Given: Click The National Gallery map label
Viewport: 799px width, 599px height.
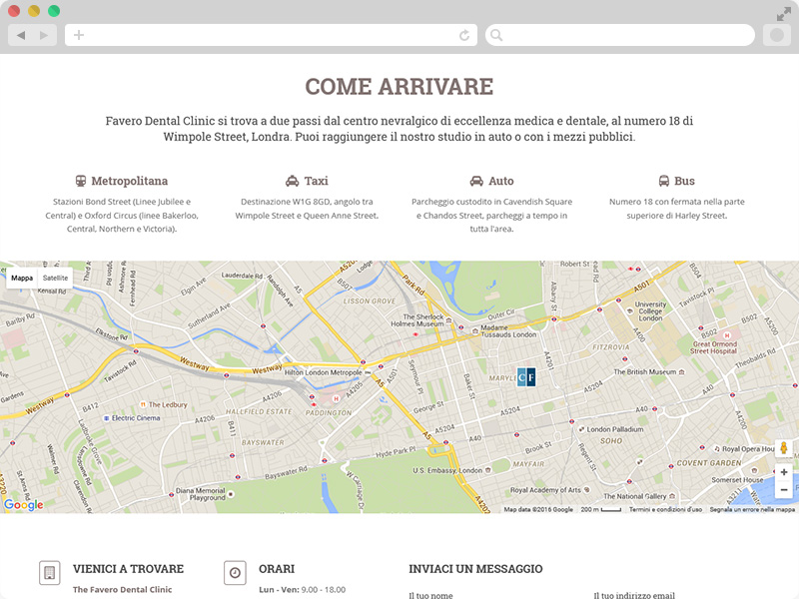Looking at the screenshot, I should 635,496.
